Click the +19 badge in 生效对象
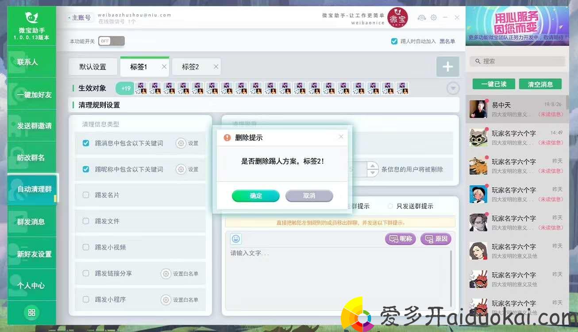Viewport: 578px width, 332px height. point(126,89)
